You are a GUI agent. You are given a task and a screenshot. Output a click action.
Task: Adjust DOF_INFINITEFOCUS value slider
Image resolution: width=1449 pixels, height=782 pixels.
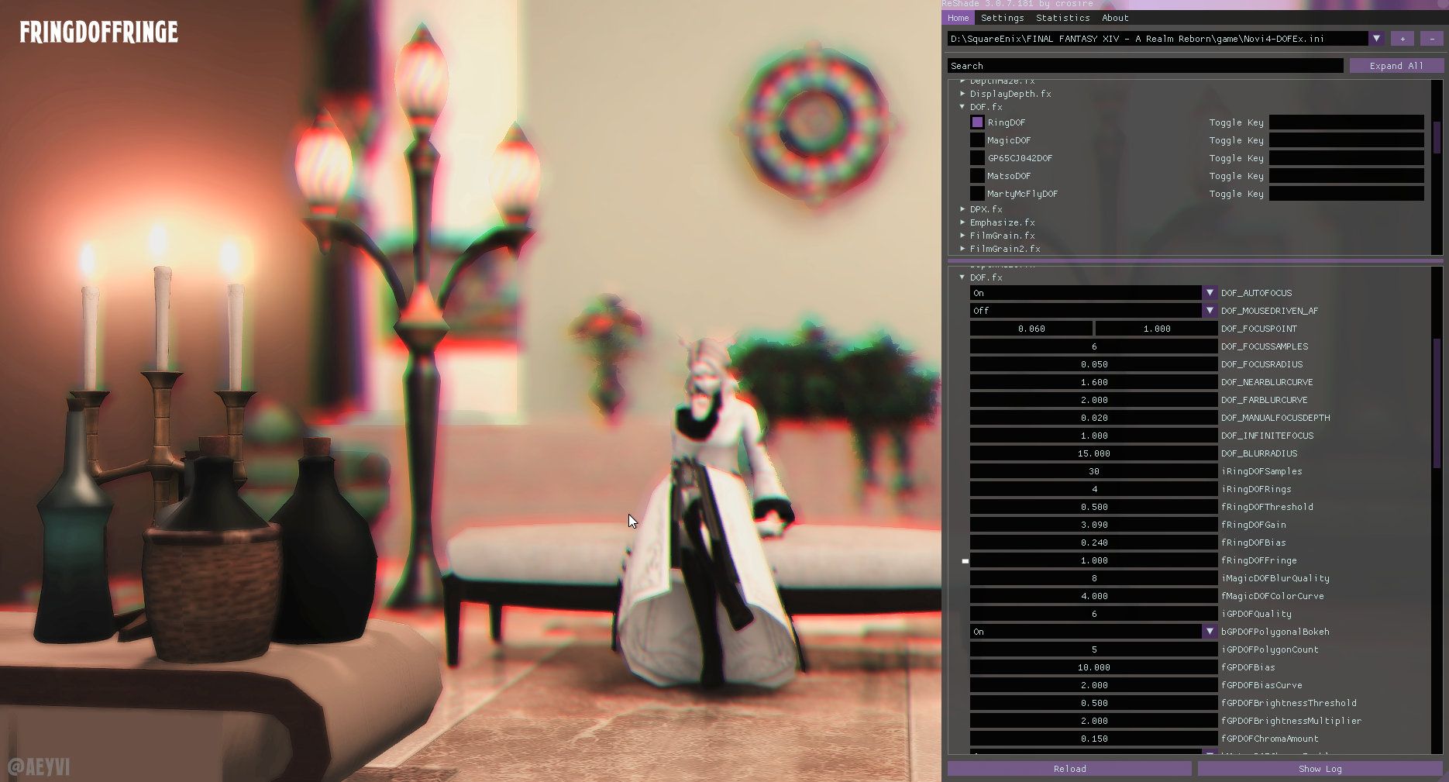pos(1093,436)
